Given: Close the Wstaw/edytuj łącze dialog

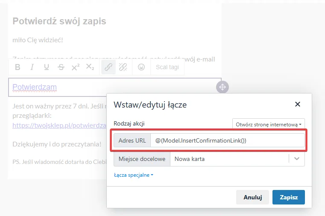Looking at the screenshot, I should 298,104.
